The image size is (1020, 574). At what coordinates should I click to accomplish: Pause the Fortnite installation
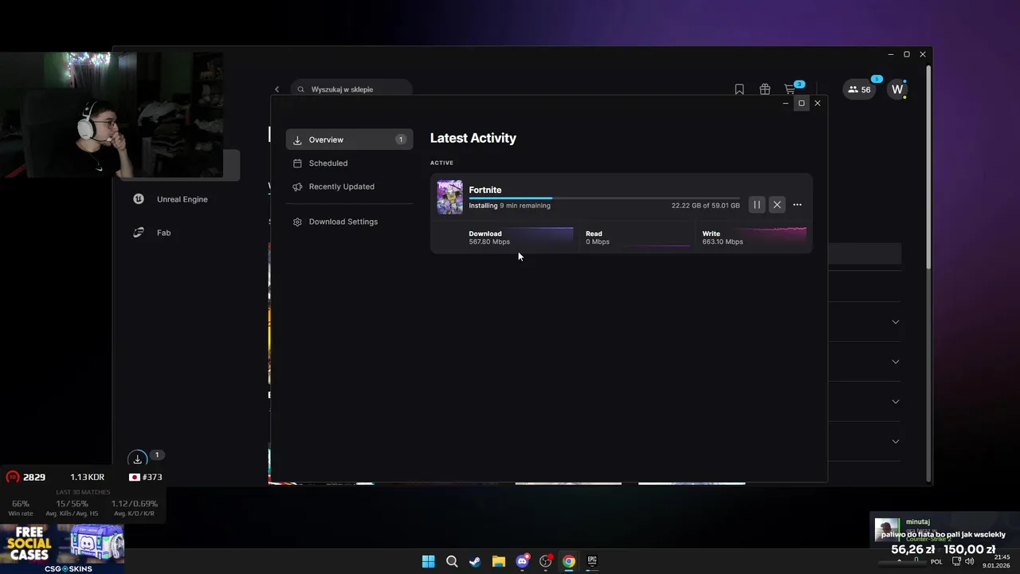(x=757, y=205)
